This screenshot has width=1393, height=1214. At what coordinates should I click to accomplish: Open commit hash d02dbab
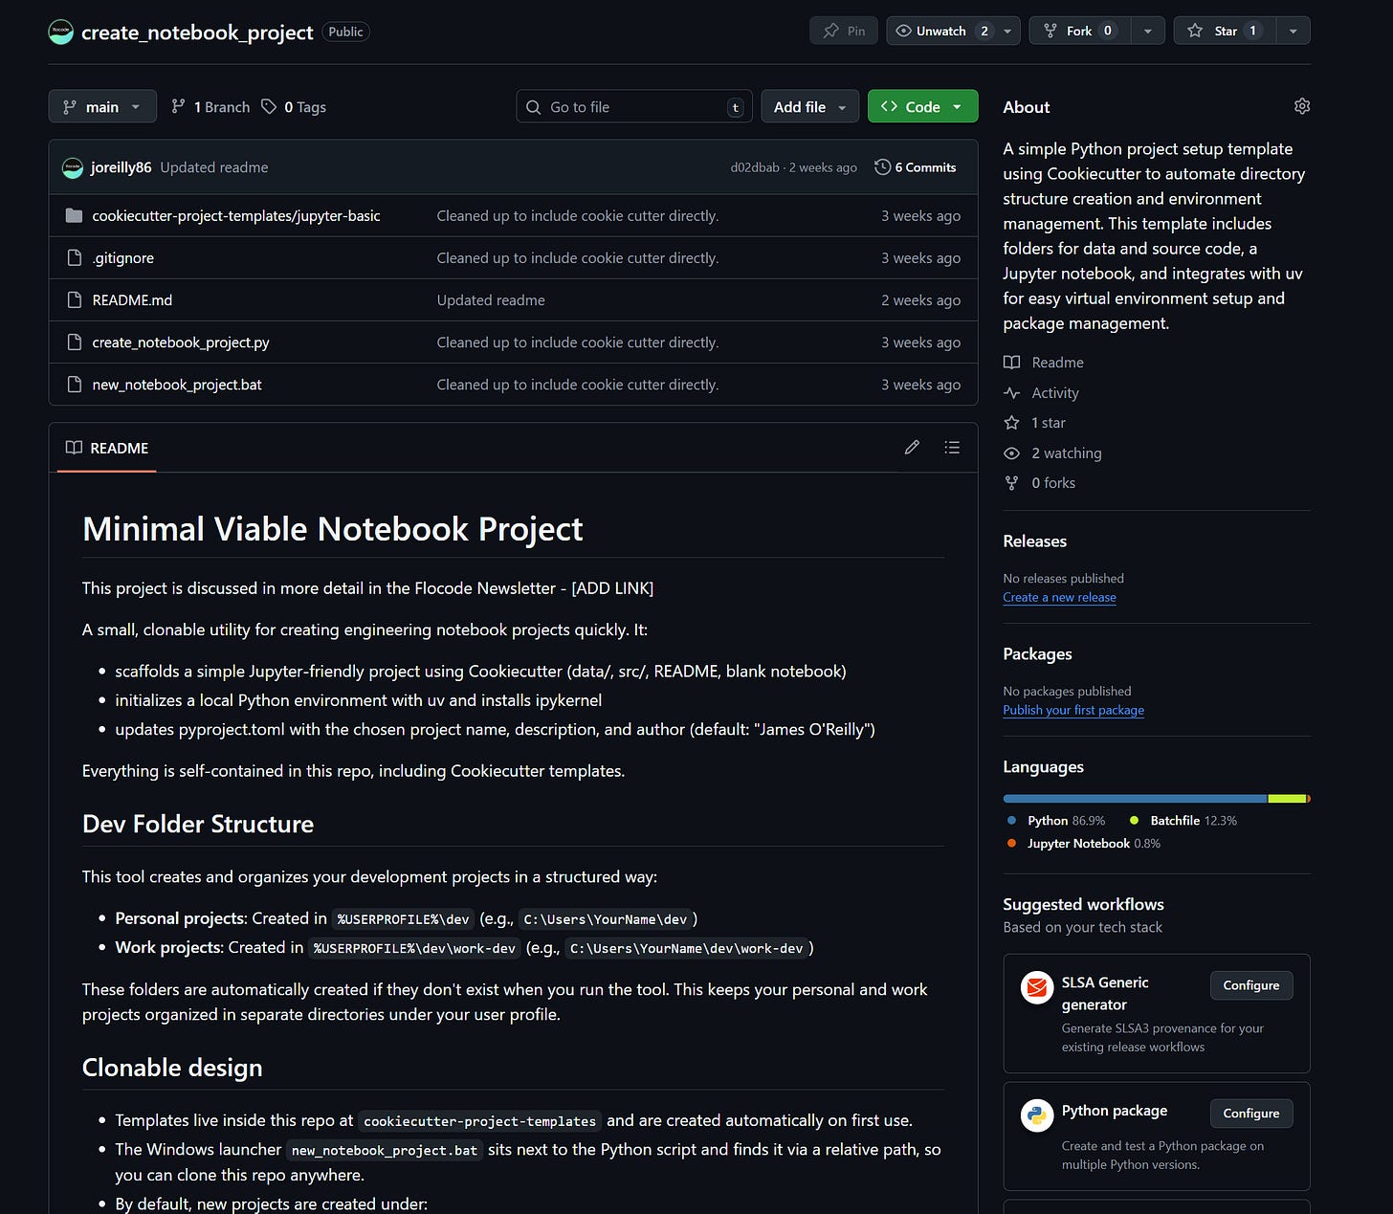[x=755, y=167]
